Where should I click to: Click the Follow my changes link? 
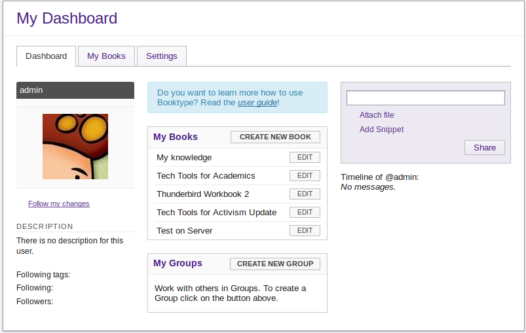(59, 203)
